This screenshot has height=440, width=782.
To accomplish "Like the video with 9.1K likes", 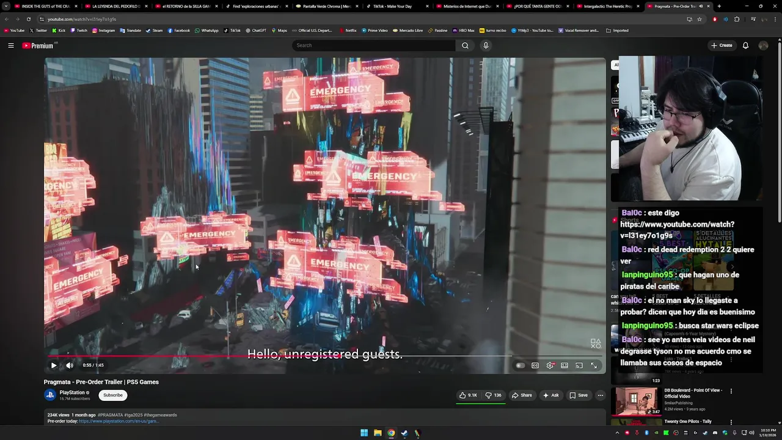I will (x=469, y=395).
